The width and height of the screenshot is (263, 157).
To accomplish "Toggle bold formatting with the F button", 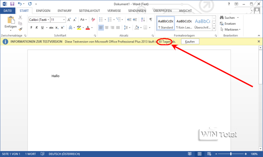I will click(x=31, y=28).
